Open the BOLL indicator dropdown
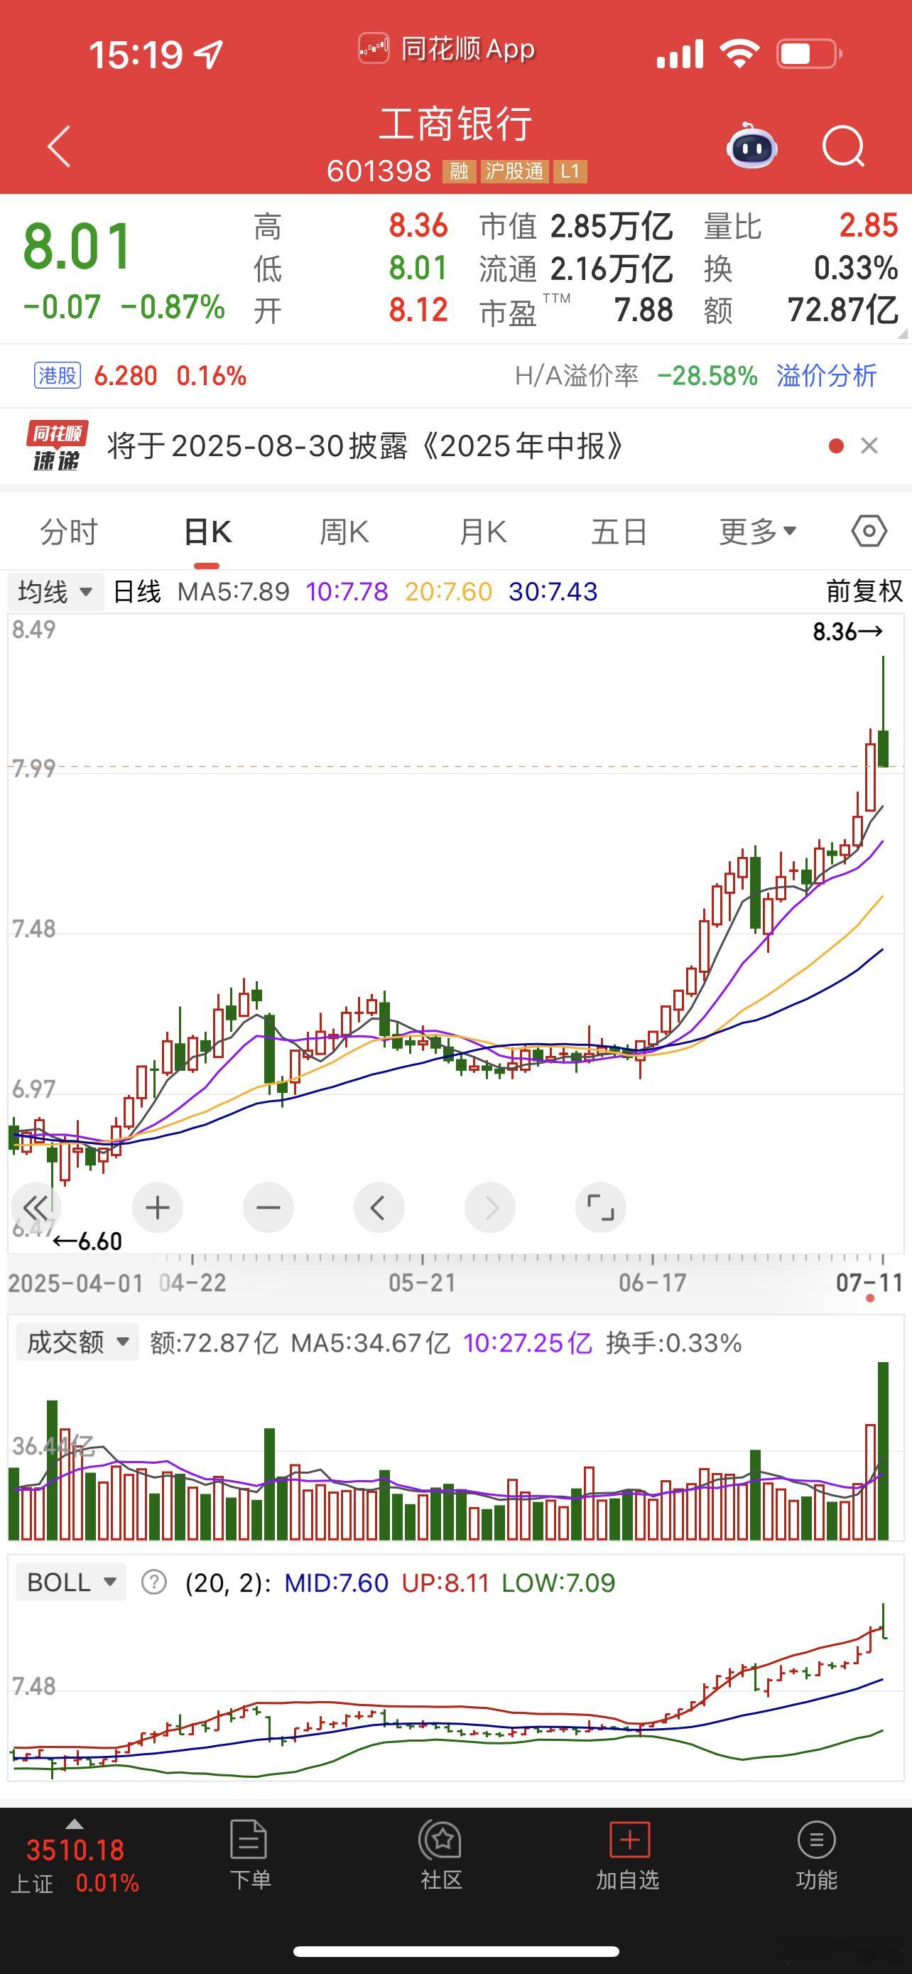912x1974 pixels. (x=71, y=1582)
